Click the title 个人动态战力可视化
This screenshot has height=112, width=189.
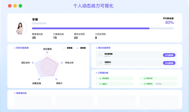tap(93, 6)
